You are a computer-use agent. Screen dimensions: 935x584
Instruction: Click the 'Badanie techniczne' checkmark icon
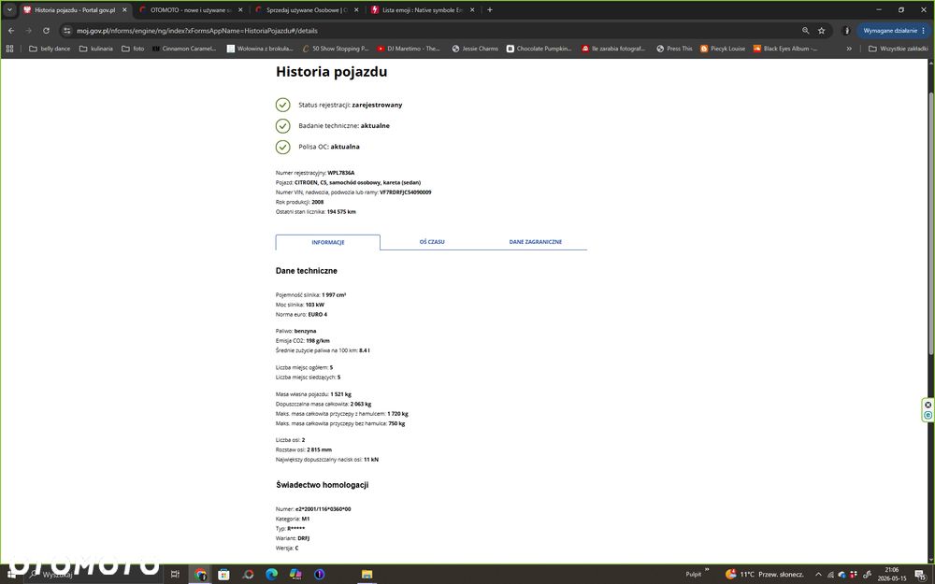pos(282,126)
